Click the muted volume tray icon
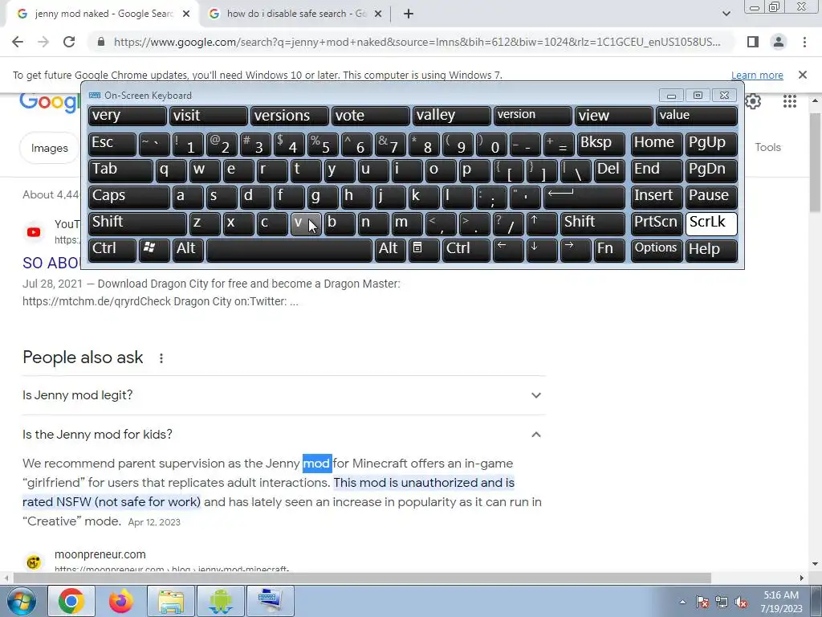Image resolution: width=822 pixels, height=617 pixels. [741, 602]
